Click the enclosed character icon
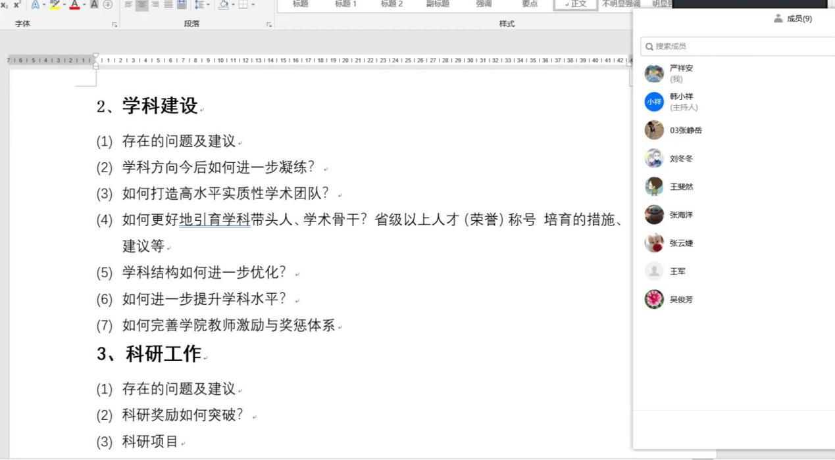 [108, 5]
